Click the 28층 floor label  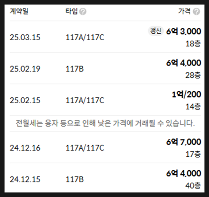tap(193, 75)
